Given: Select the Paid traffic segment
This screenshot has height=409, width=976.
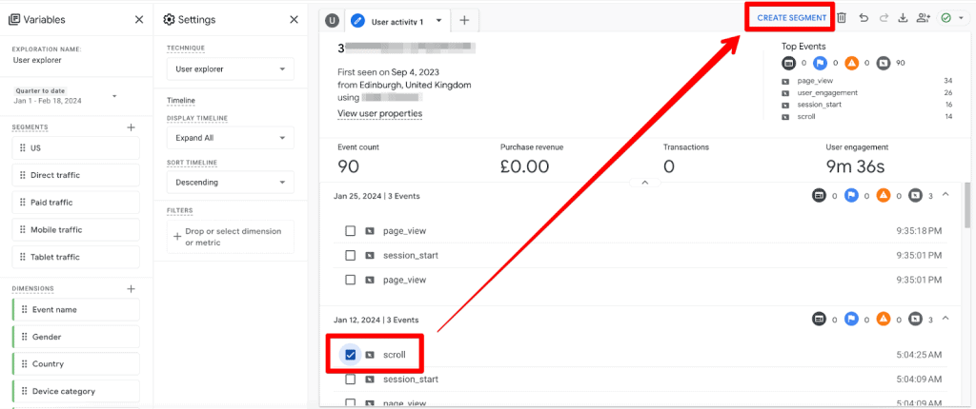Looking at the screenshot, I should click(x=76, y=203).
